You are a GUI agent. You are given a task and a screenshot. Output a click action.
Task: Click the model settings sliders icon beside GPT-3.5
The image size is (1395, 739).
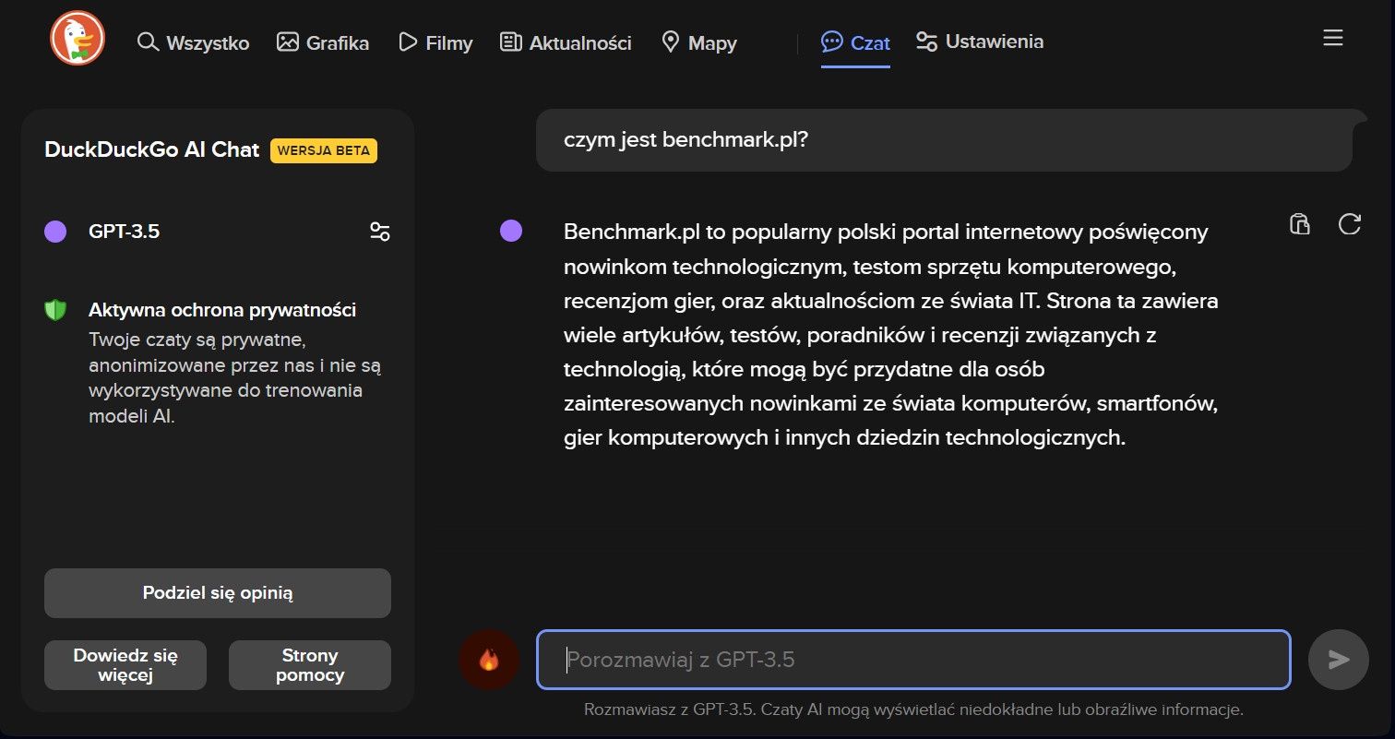pos(379,232)
